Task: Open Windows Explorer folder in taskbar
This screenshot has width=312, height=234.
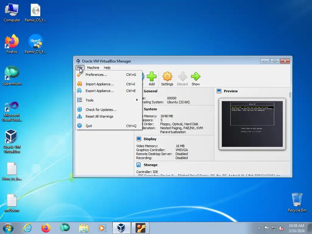Action: point(84,228)
